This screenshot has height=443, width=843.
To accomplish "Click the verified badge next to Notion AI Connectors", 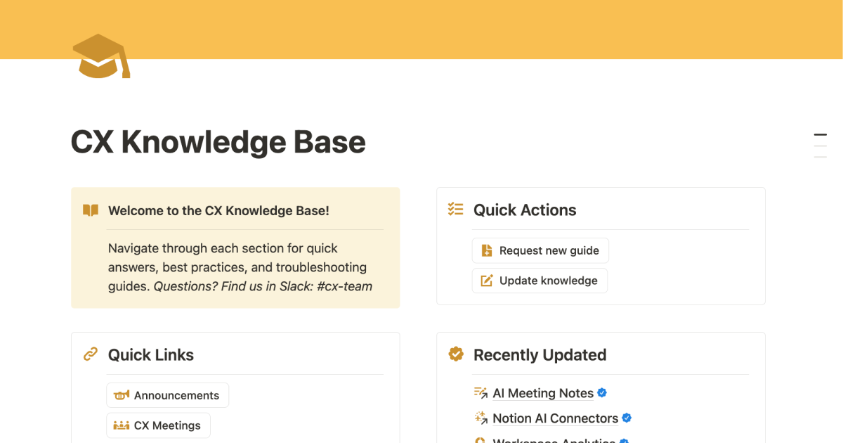I will [x=627, y=418].
